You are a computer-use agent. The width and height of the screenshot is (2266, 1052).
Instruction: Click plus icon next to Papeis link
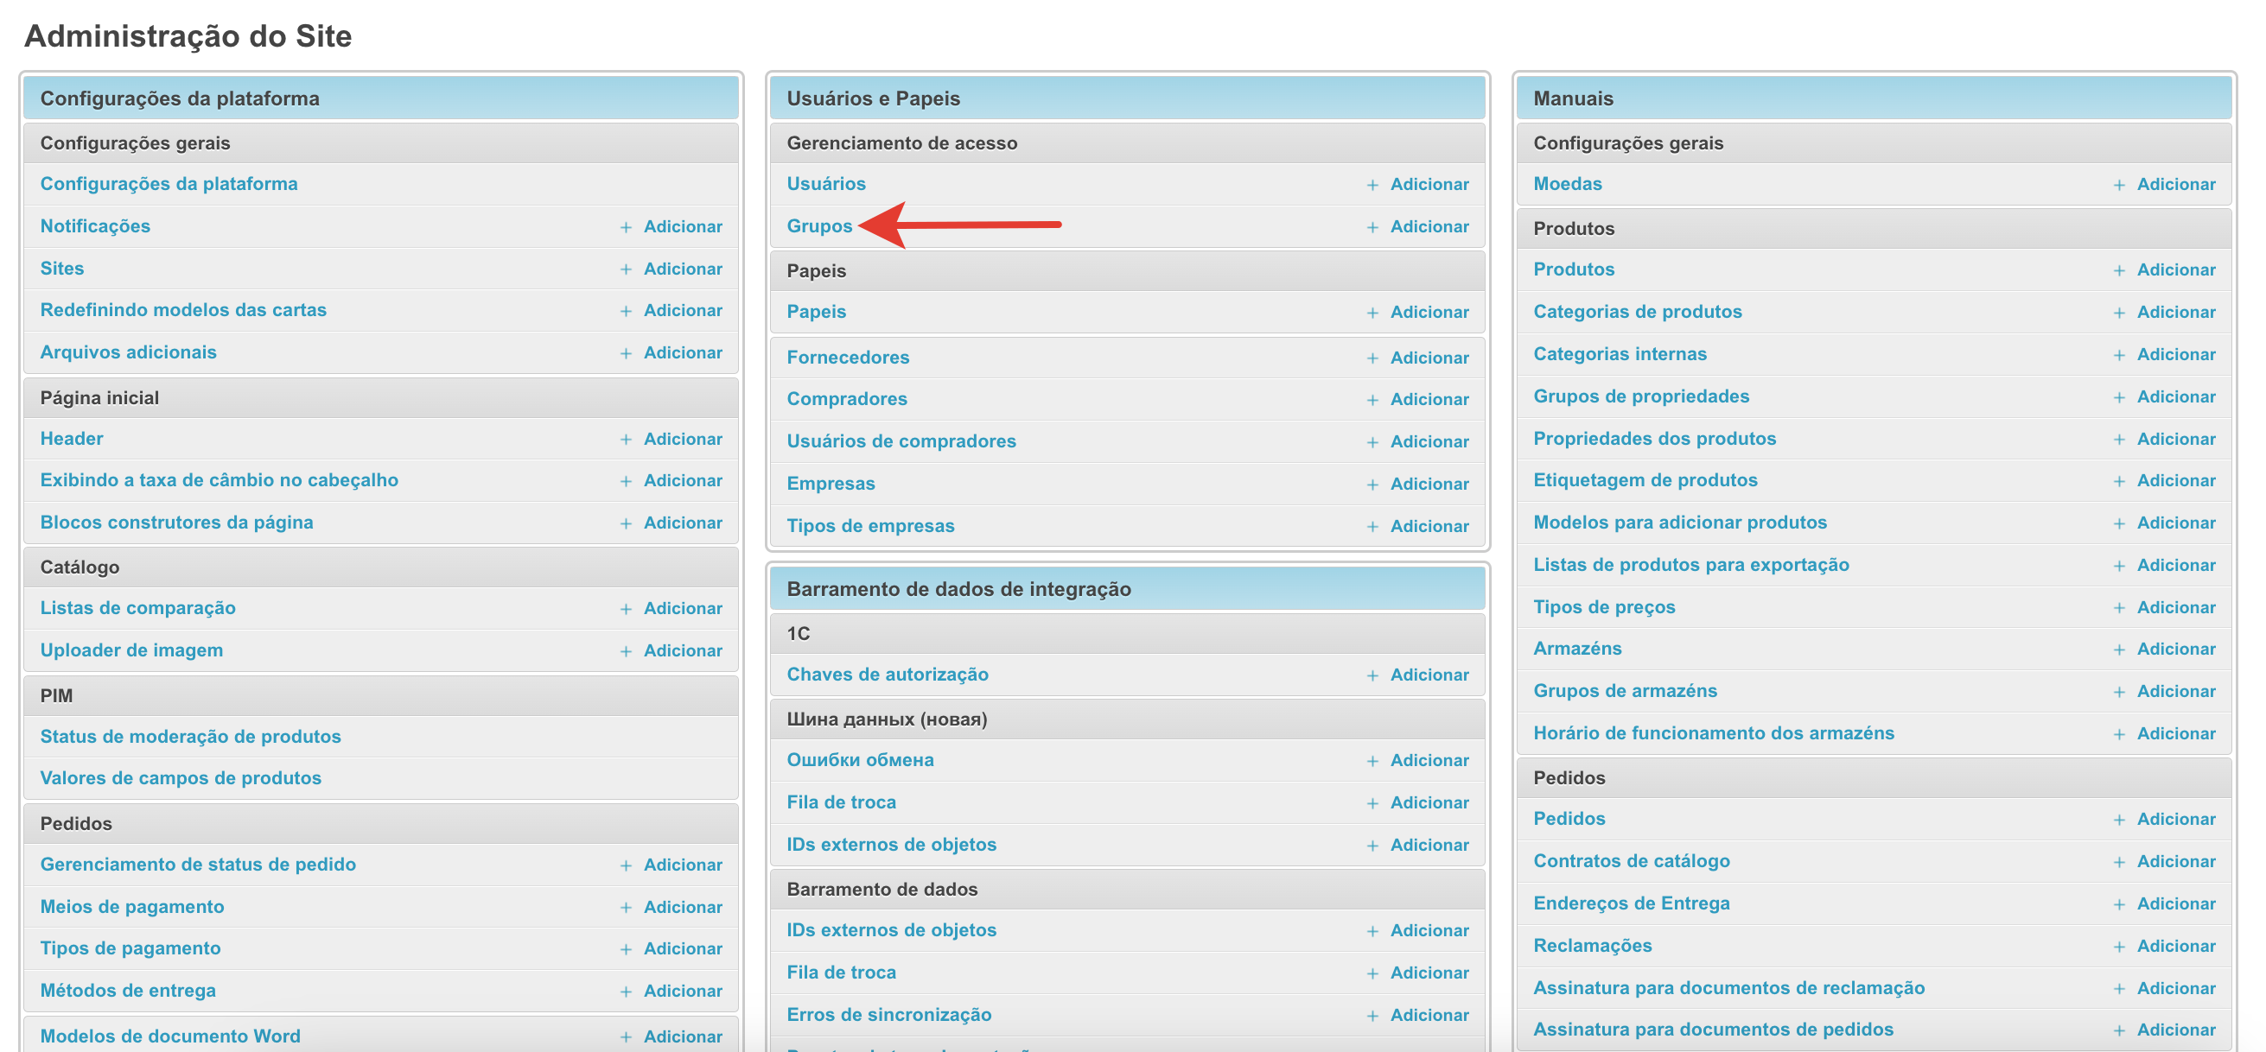pyautogui.click(x=1372, y=313)
